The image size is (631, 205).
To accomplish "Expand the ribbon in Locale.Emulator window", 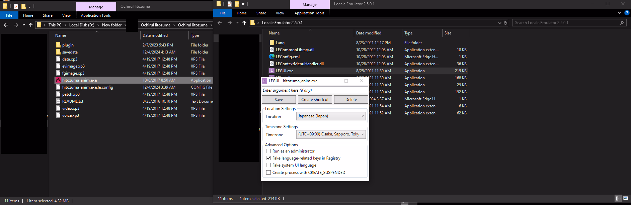I will (619, 13).
